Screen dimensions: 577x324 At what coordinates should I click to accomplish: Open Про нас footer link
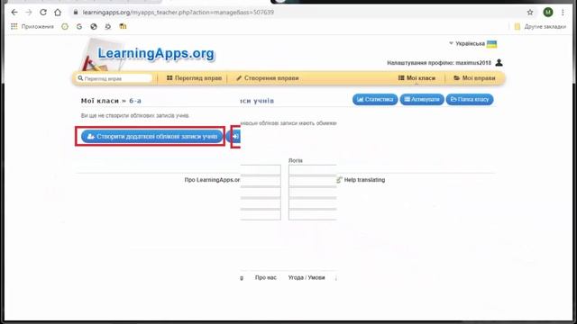[x=266, y=278]
